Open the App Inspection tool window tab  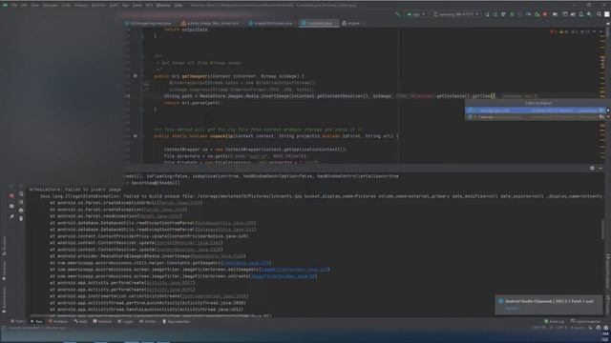coord(176,322)
